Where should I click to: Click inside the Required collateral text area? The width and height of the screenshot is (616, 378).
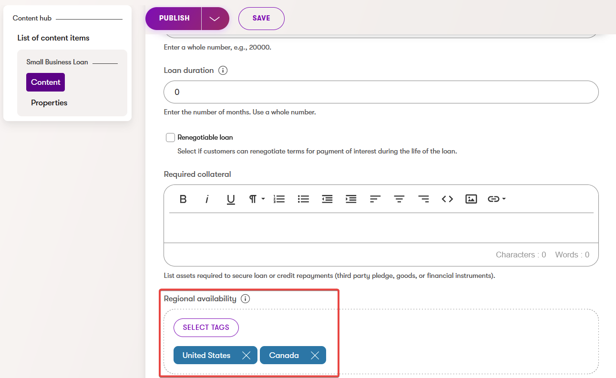(x=381, y=228)
